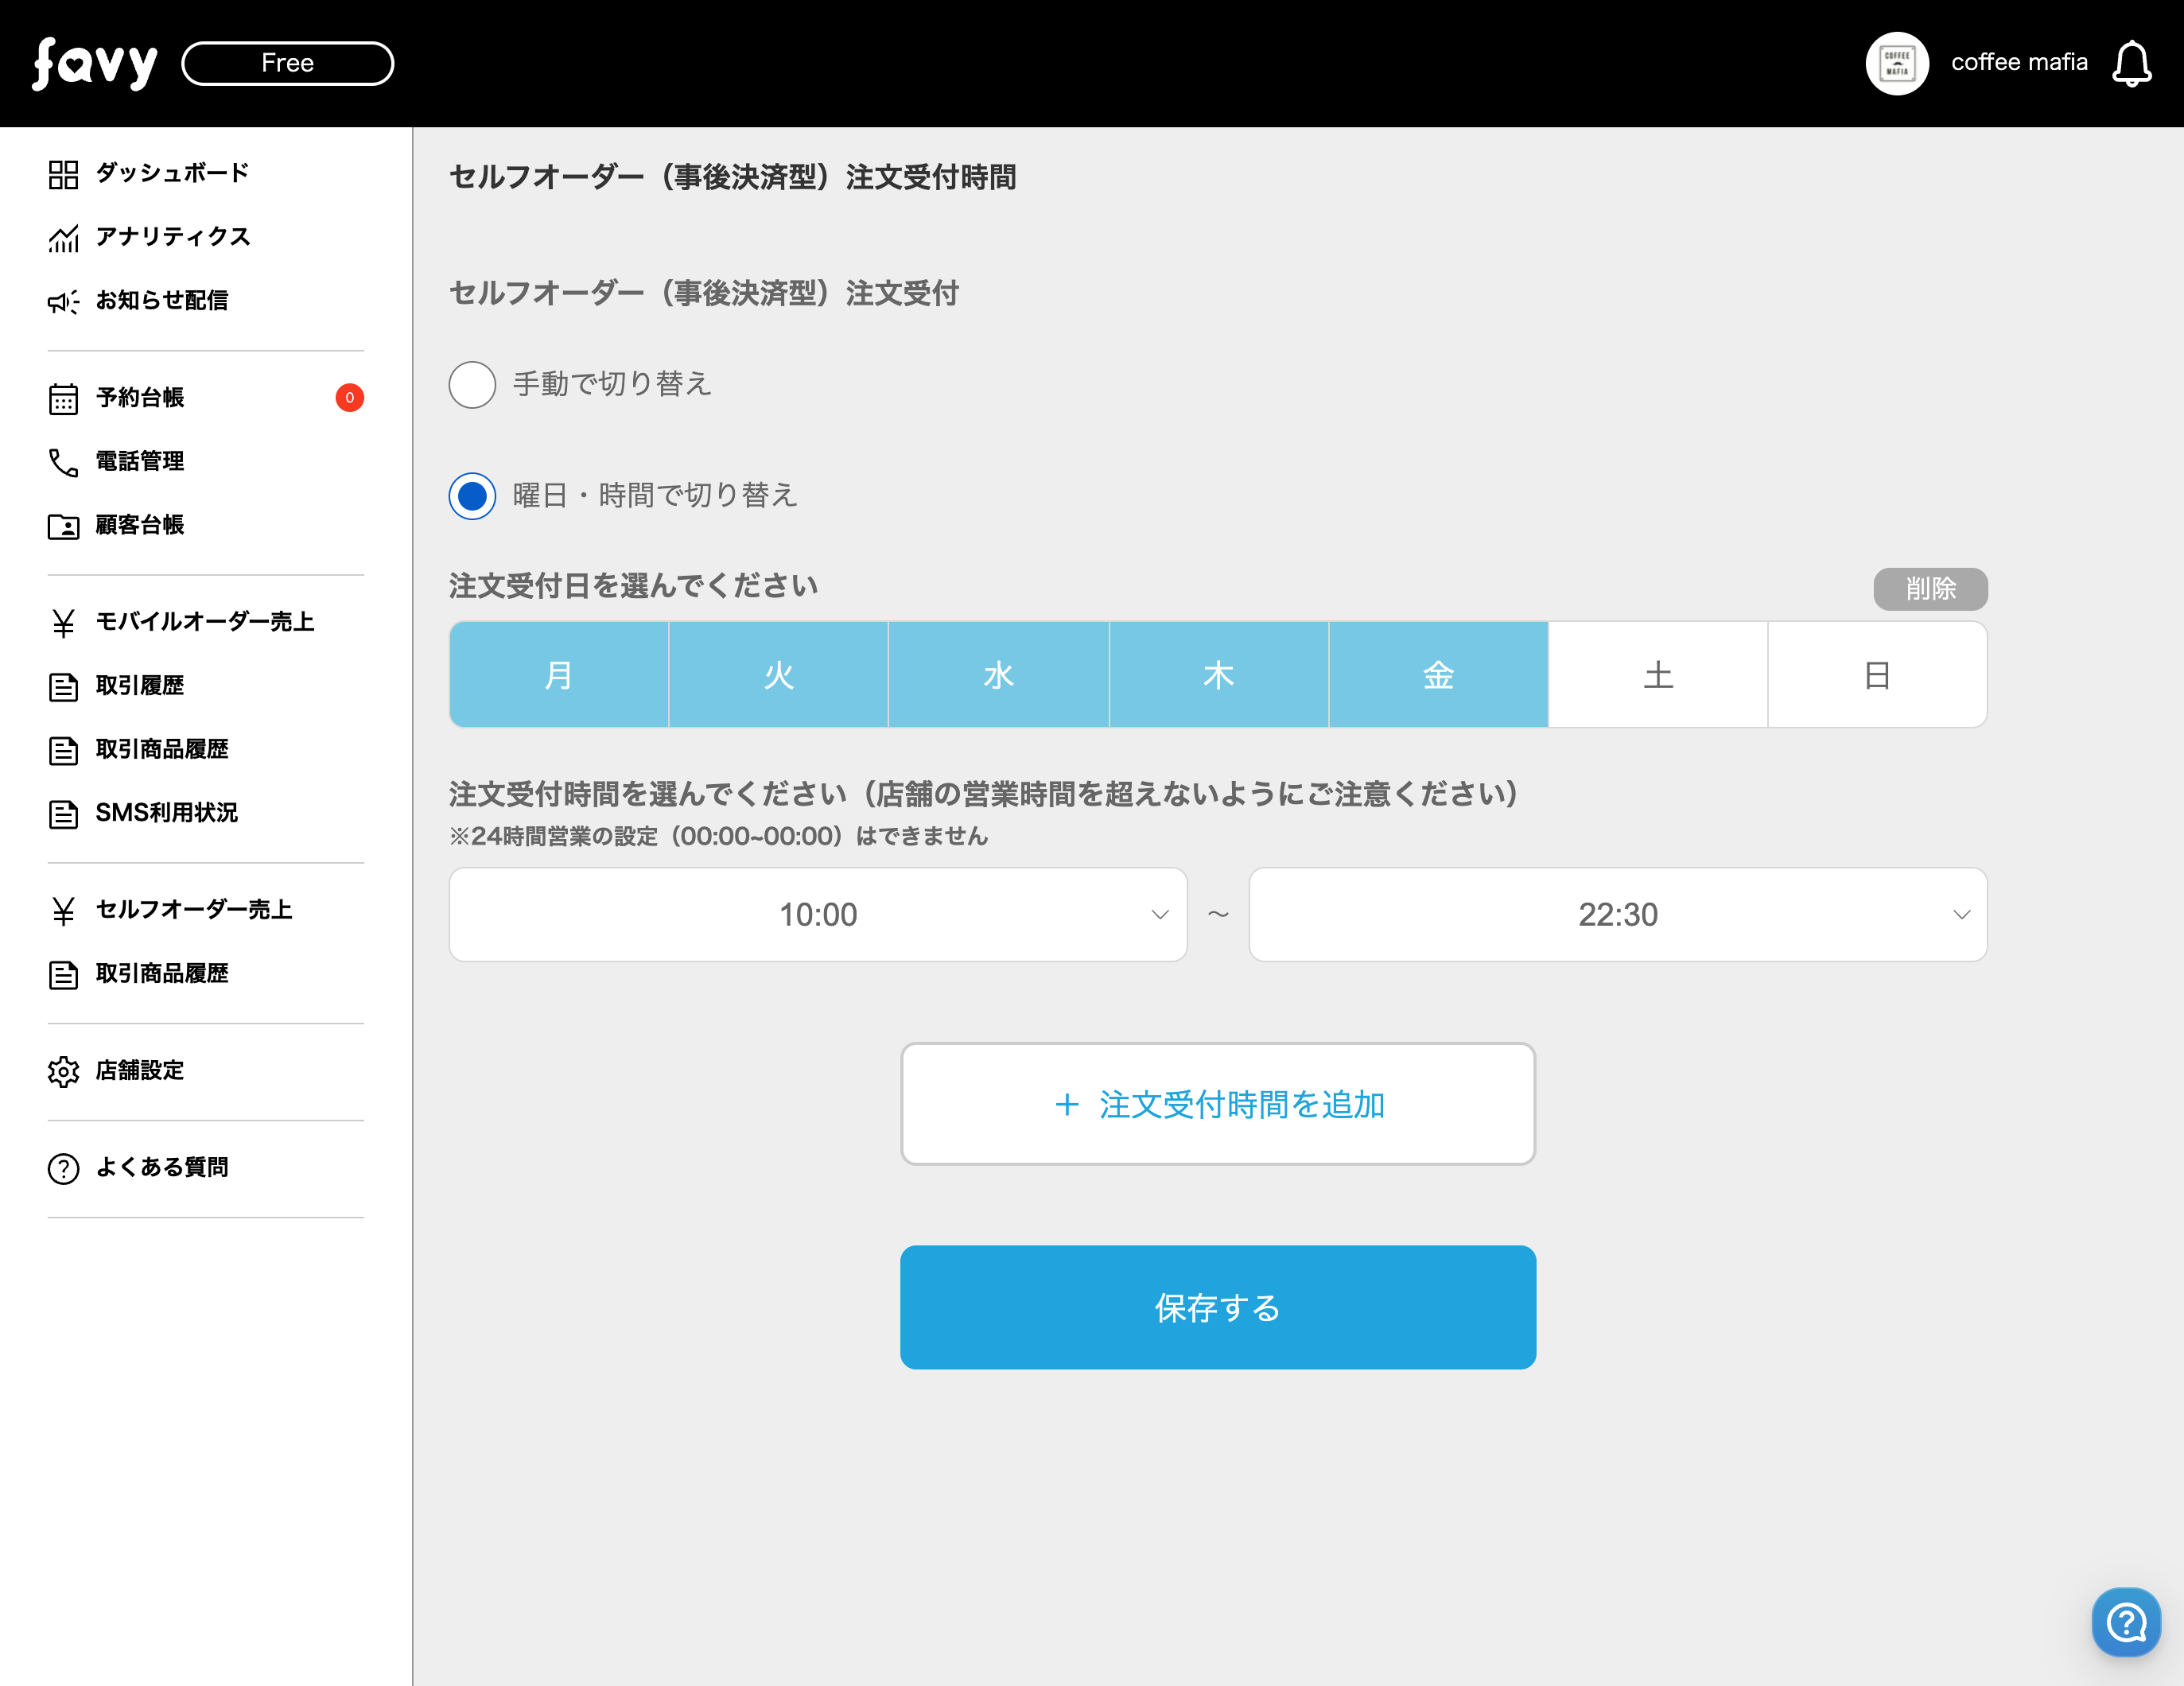Click the 電話管理 phone icon
The image size is (2184, 1686).
tap(63, 462)
